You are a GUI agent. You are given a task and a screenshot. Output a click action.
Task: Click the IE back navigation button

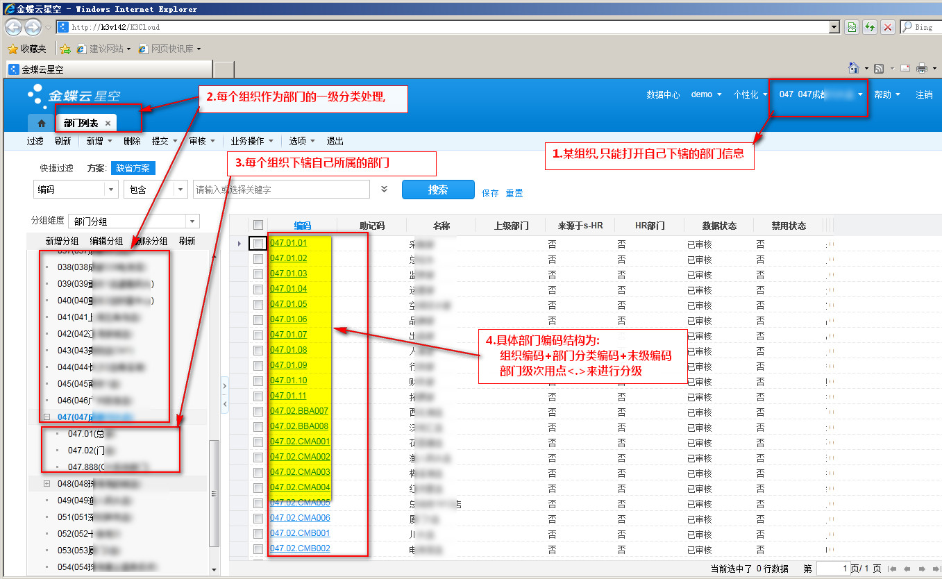(x=14, y=27)
